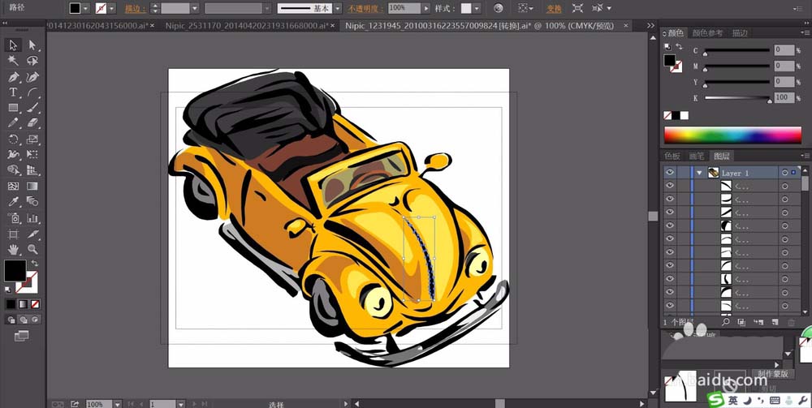Select the Rectangle tool
This screenshot has height=408, width=812.
click(14, 108)
